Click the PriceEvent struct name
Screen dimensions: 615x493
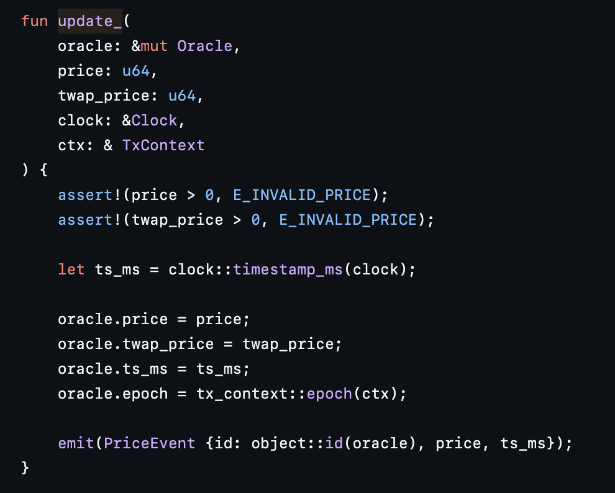150,443
